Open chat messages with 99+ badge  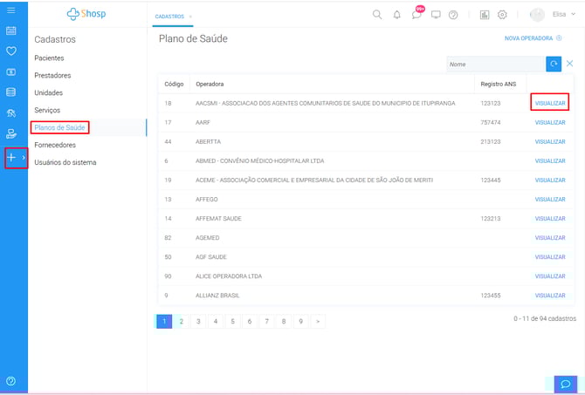416,15
